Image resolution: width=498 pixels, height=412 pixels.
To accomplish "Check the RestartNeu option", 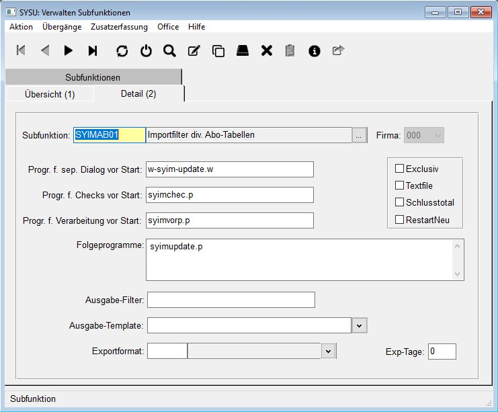I will [400, 219].
